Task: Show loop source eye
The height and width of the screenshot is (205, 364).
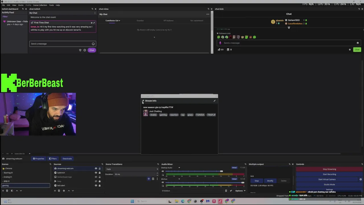Action: 96,181
